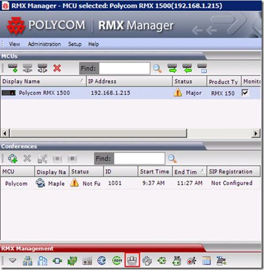Image resolution: width=264 pixels, height=270 pixels.
Task: Sort conferences by End Time column
Action: pos(189,172)
